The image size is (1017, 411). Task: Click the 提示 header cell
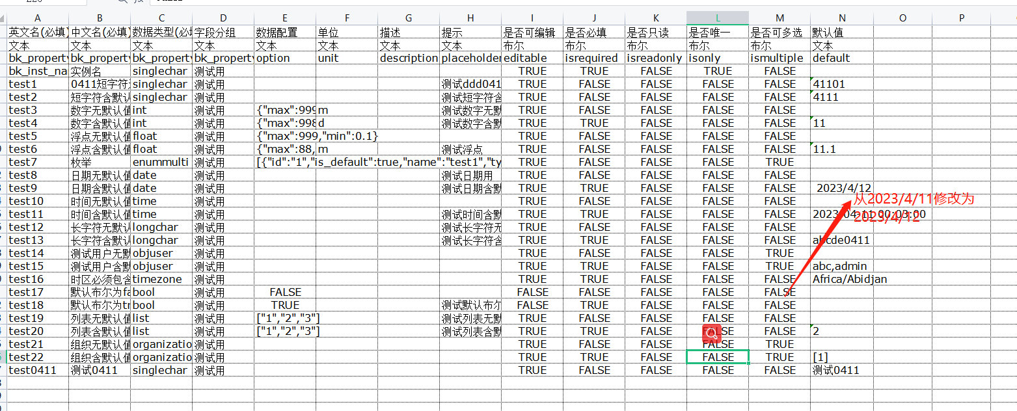[x=470, y=32]
